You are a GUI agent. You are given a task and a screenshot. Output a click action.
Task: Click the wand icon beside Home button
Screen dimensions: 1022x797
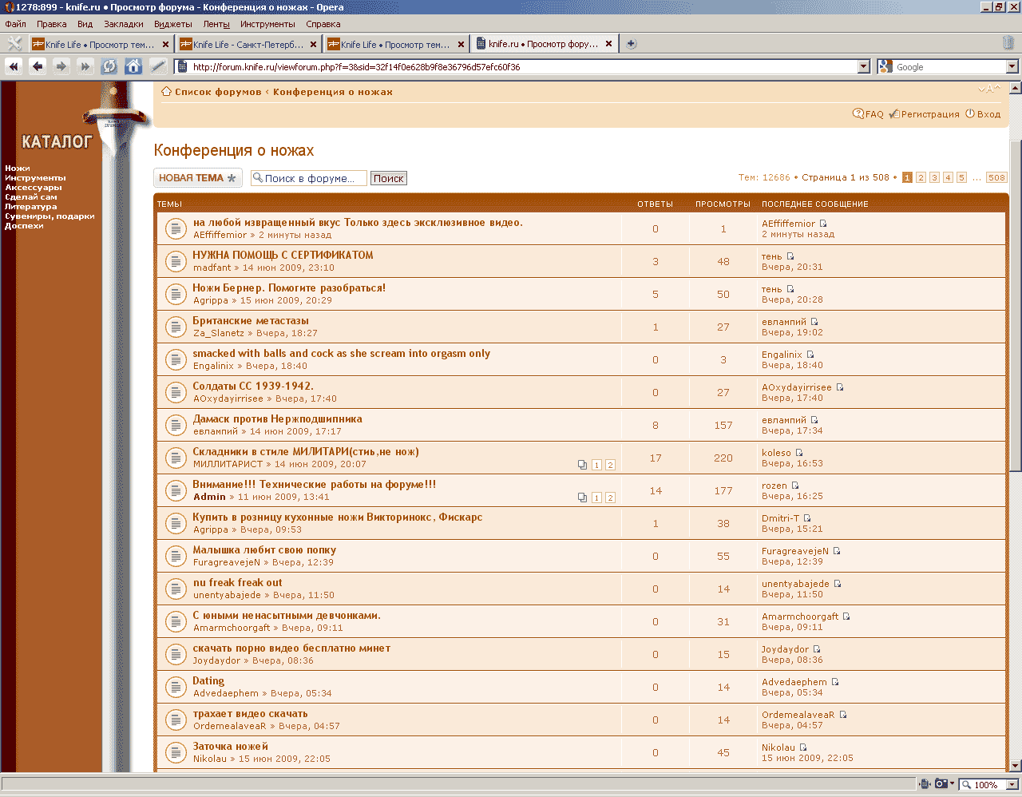point(158,66)
